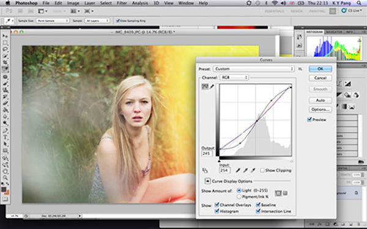
Task: Select the white point eyedropper in Curves
Action: pos(253,170)
